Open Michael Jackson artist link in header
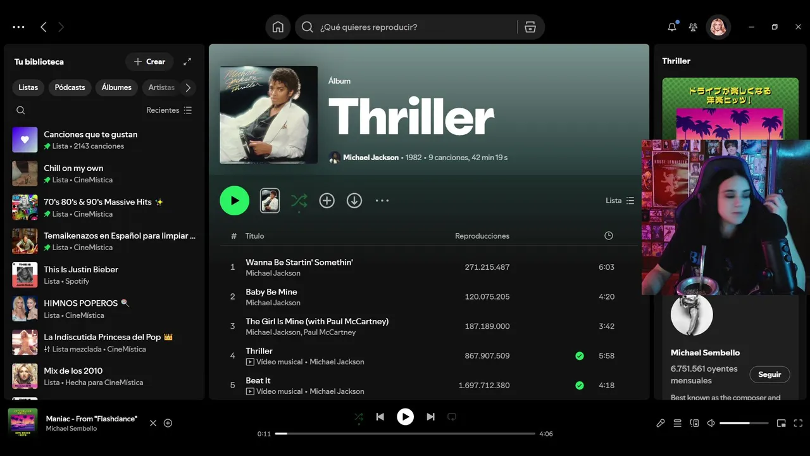 pos(371,158)
